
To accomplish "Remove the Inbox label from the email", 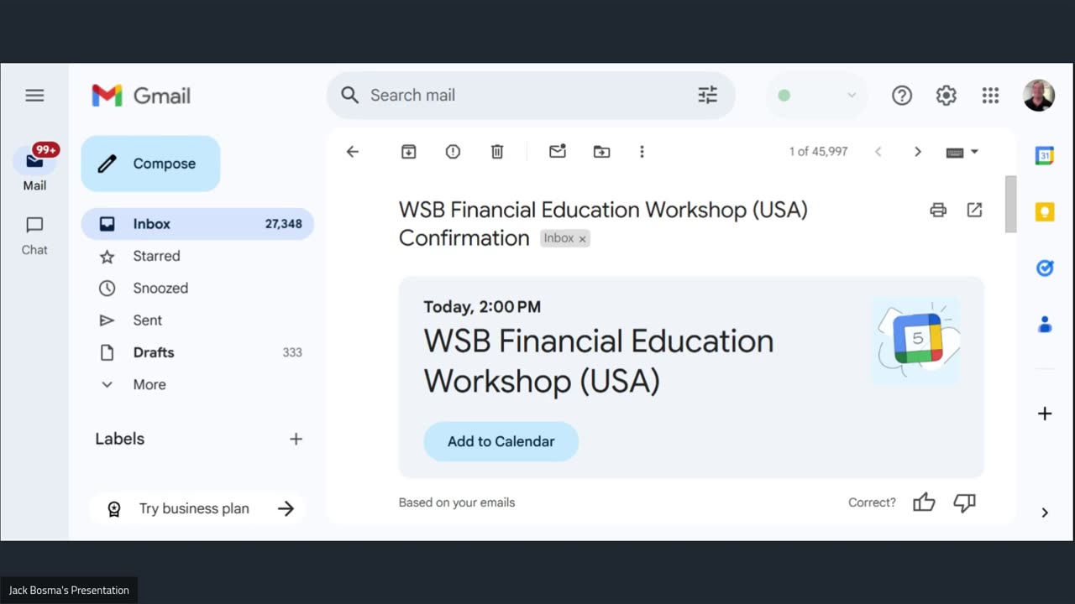I will point(582,239).
